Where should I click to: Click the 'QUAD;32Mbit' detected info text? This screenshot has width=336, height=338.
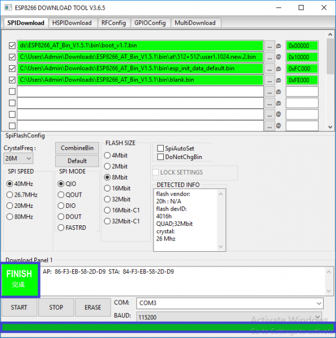tap(174, 224)
